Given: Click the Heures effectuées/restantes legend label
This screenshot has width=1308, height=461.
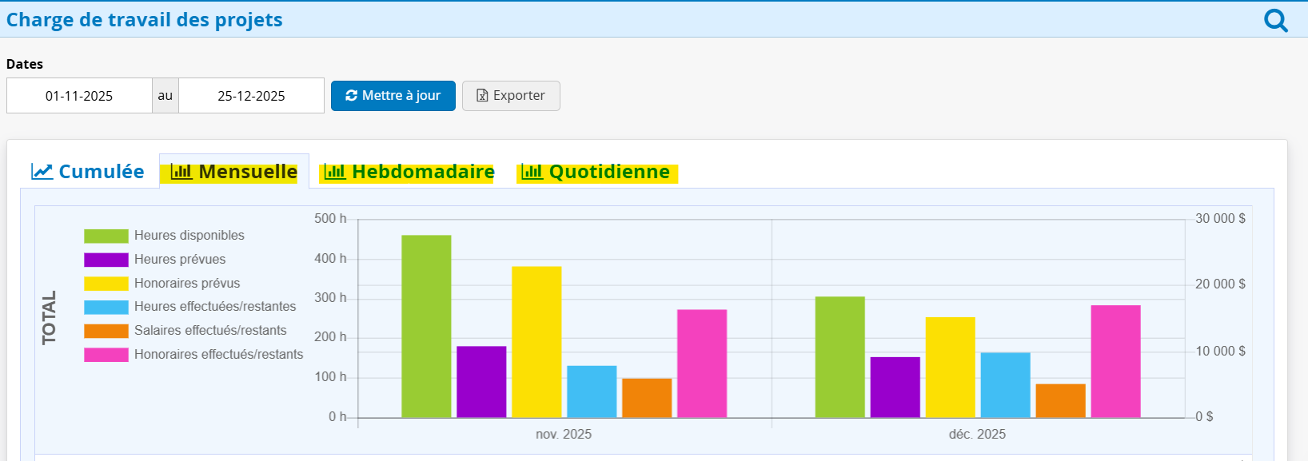Looking at the screenshot, I should (x=215, y=307).
